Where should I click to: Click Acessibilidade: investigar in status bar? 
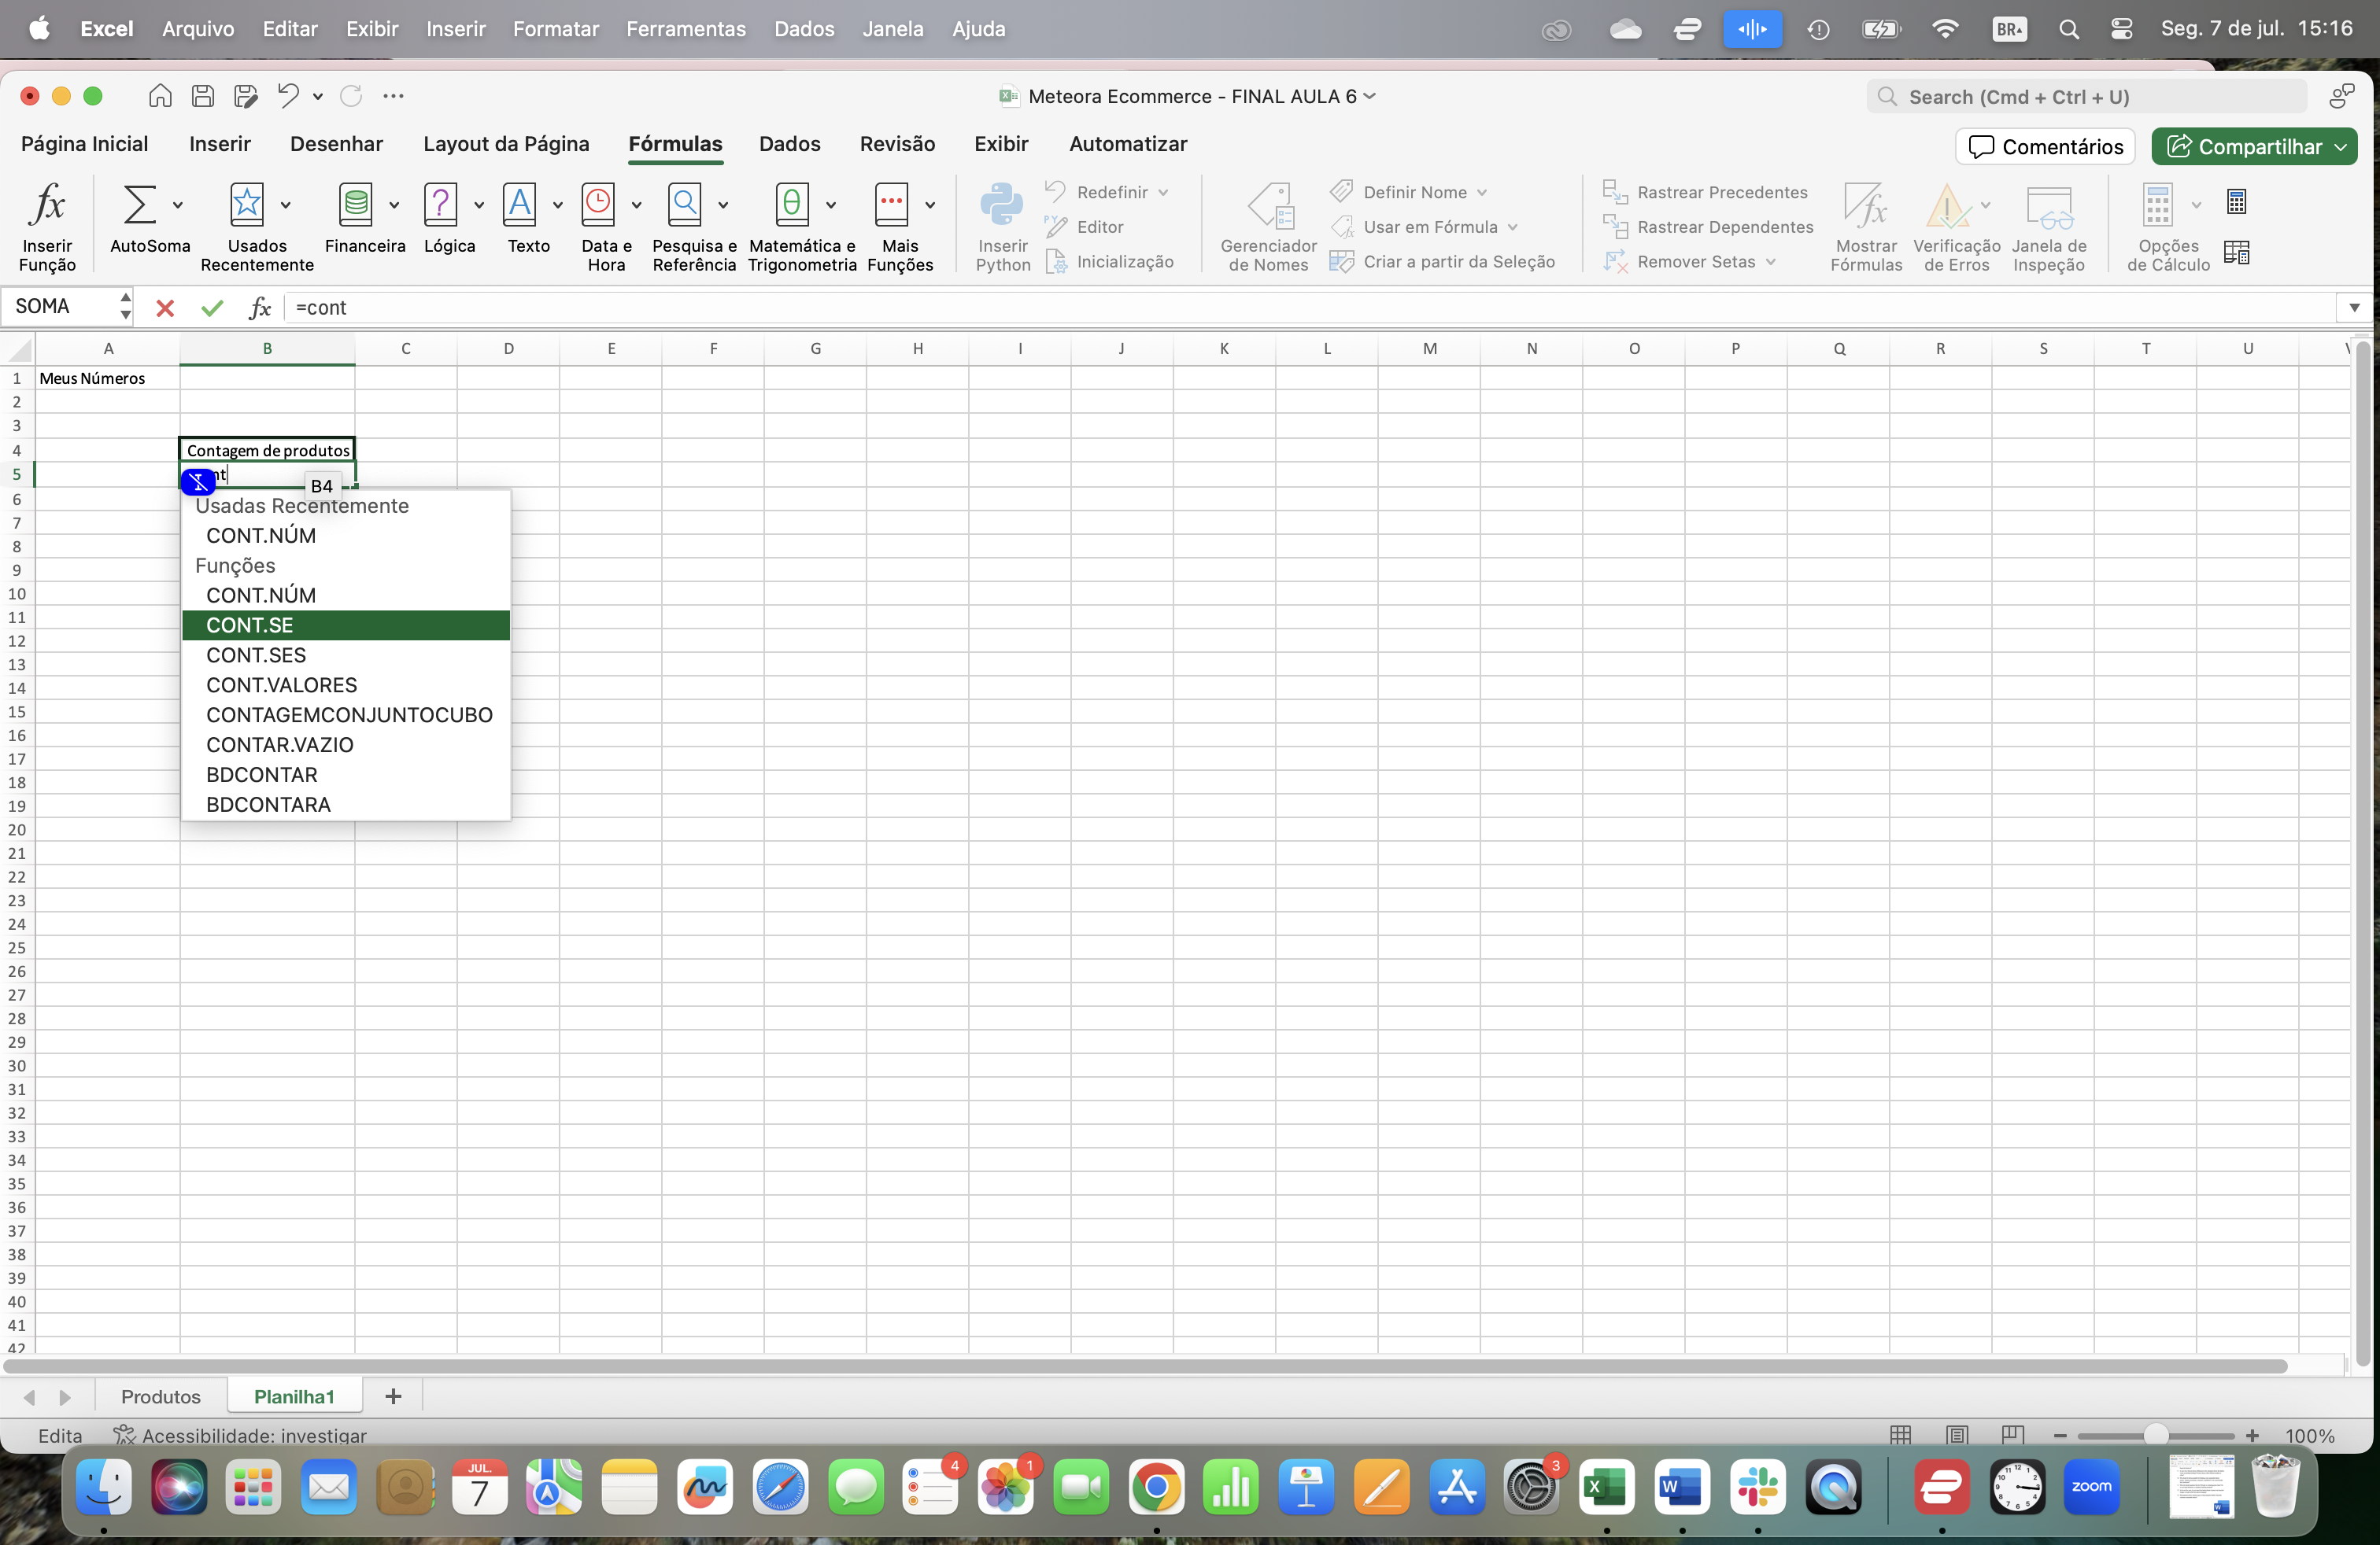(240, 1435)
